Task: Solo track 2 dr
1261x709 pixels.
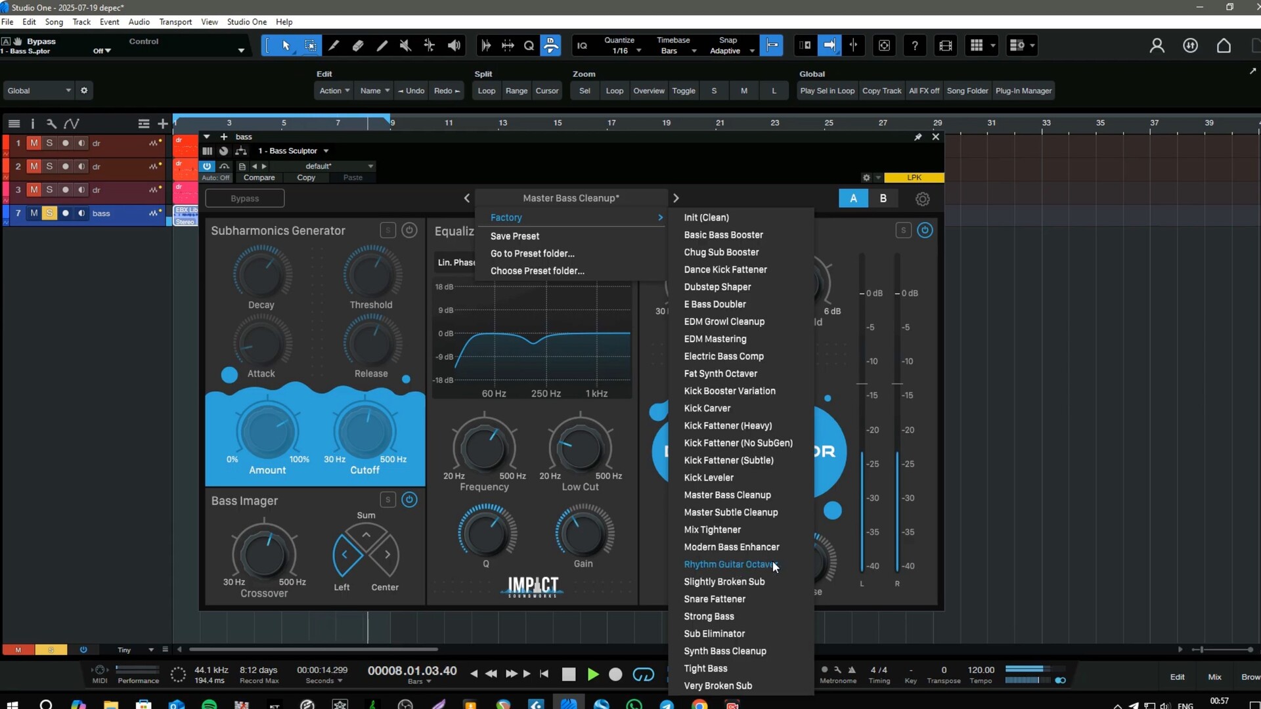Action: (49, 167)
